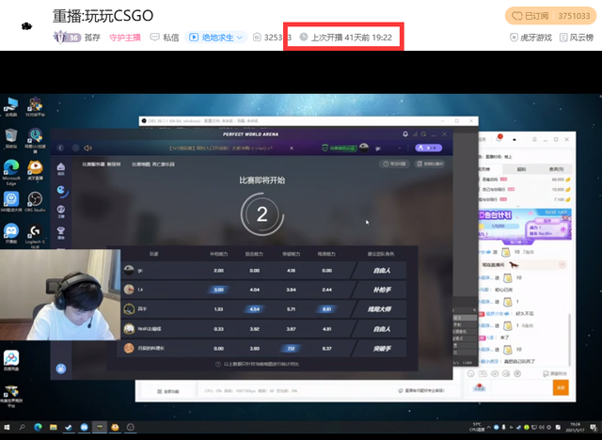This screenshot has width=602, height=440.
Task: Click the Windows Start button on the taskbar
Action: (8, 428)
